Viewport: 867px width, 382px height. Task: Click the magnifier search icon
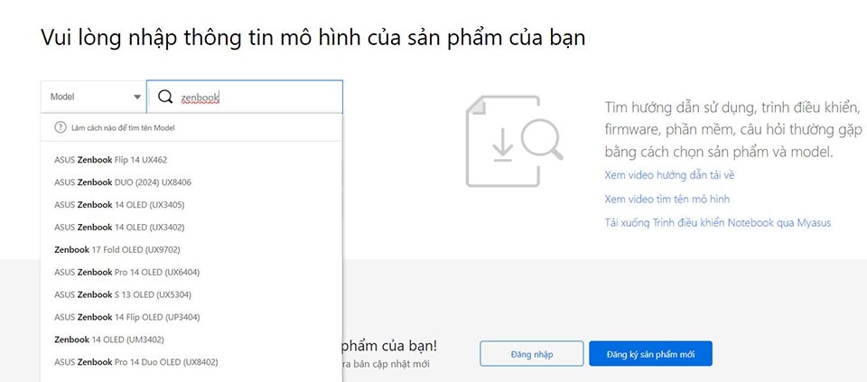165,97
